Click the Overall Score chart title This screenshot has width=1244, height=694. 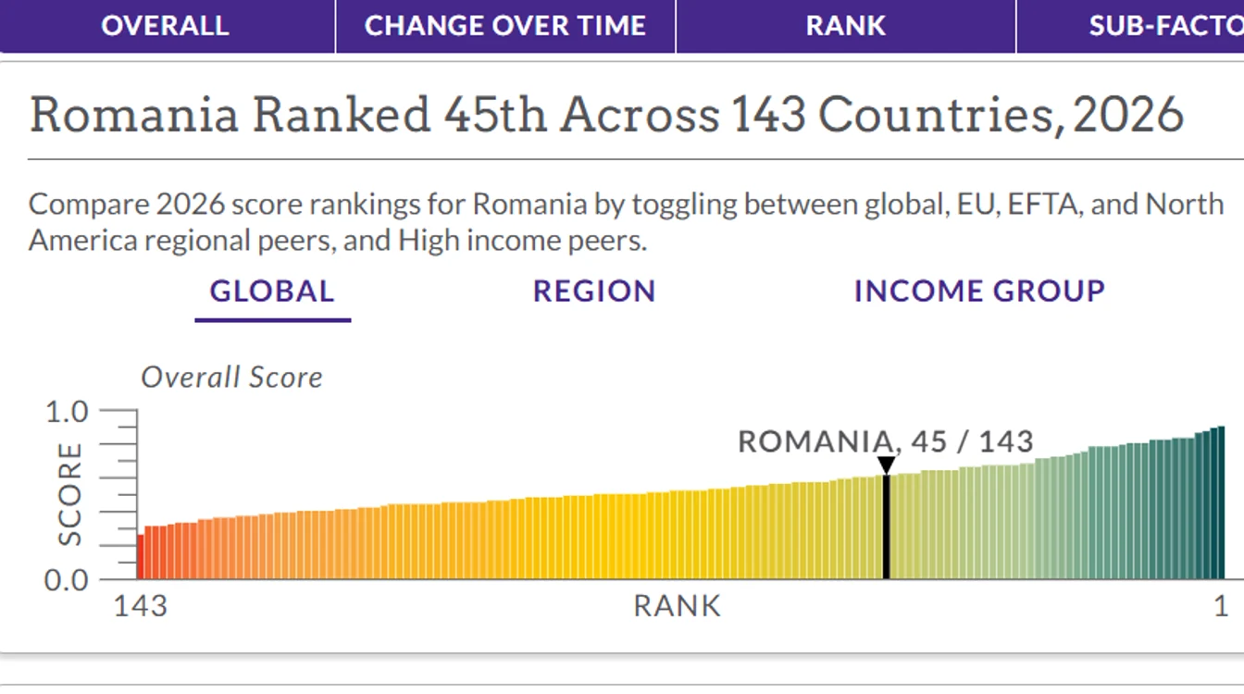pyautogui.click(x=231, y=378)
